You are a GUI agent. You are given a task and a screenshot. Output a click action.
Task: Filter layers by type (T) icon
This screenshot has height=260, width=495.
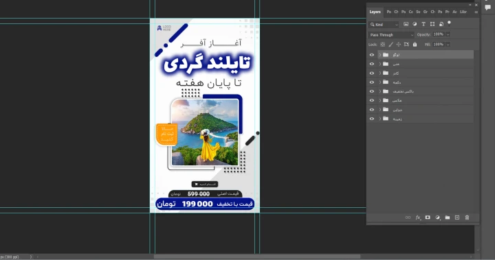pyautogui.click(x=423, y=24)
